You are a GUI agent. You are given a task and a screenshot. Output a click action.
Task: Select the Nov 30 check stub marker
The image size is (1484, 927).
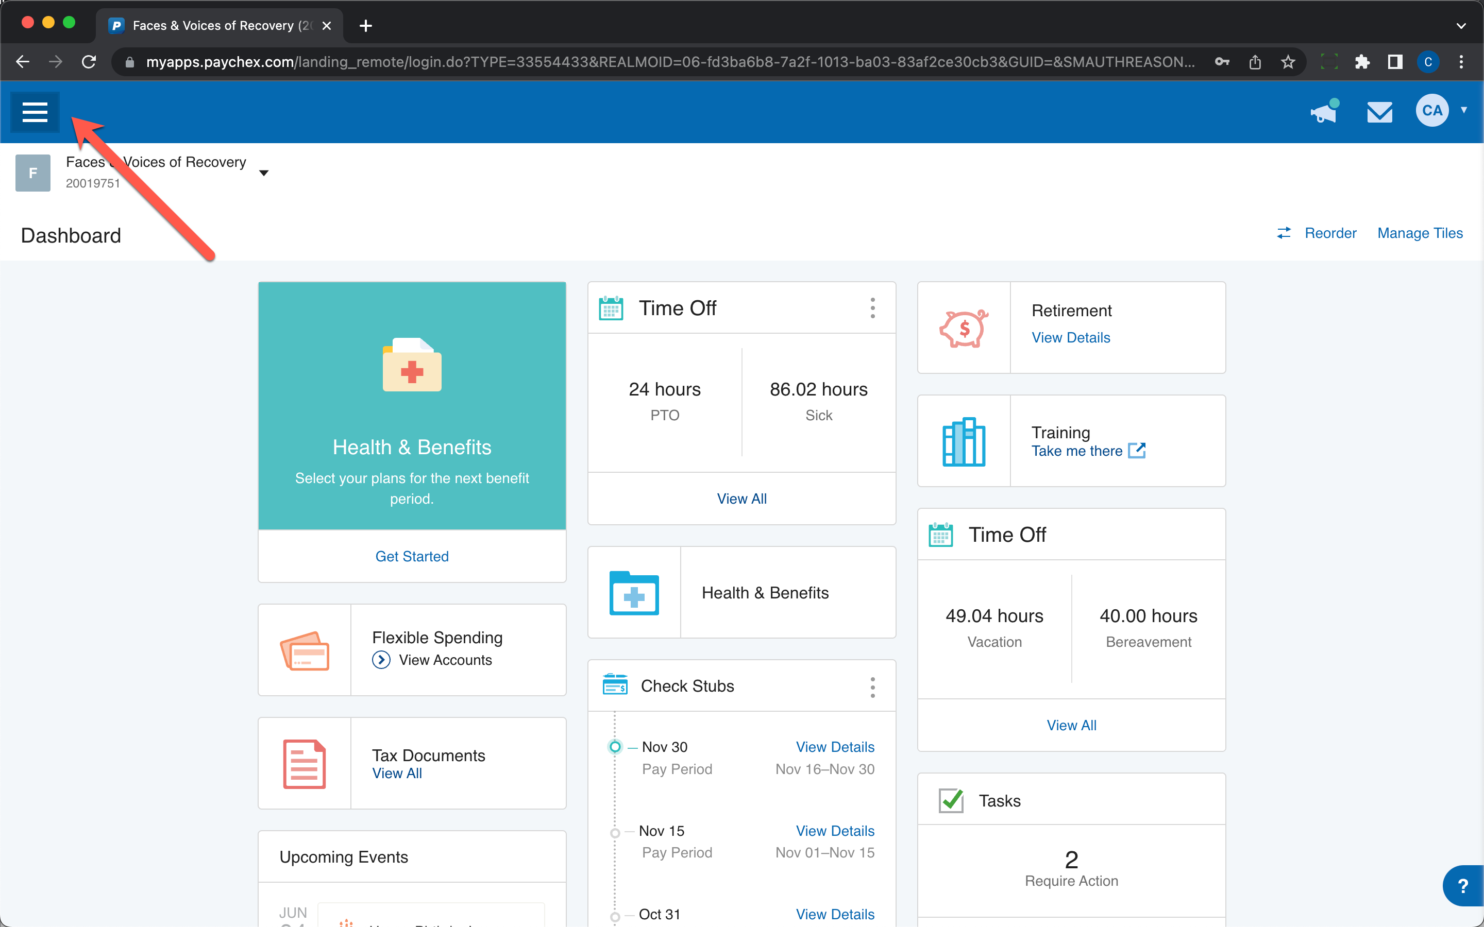(615, 747)
